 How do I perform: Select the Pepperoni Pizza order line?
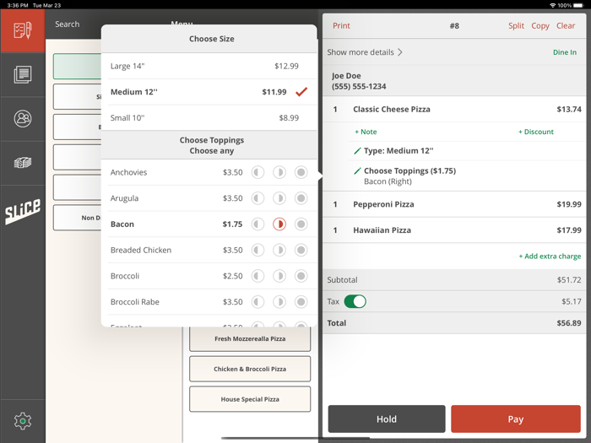coord(454,204)
